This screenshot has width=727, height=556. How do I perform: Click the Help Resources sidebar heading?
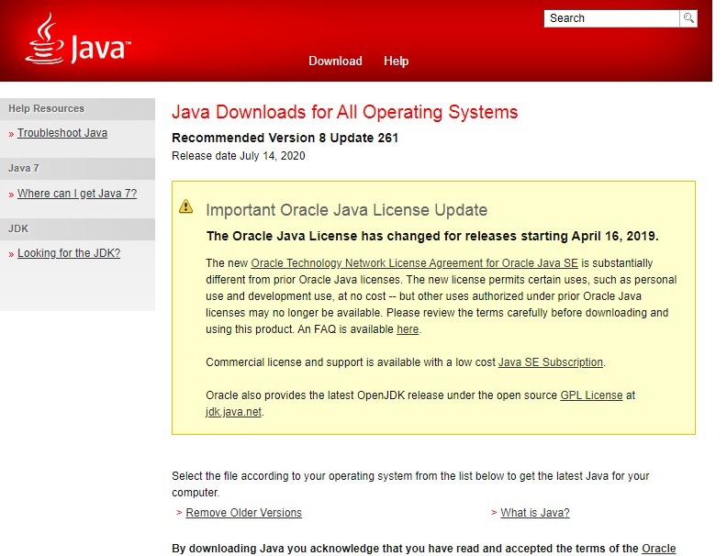pyautogui.click(x=46, y=108)
